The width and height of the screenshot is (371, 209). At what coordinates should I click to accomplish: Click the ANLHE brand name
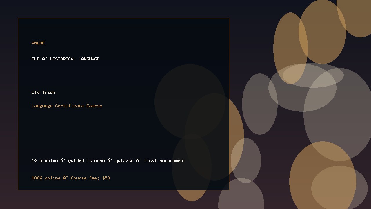pos(38,43)
